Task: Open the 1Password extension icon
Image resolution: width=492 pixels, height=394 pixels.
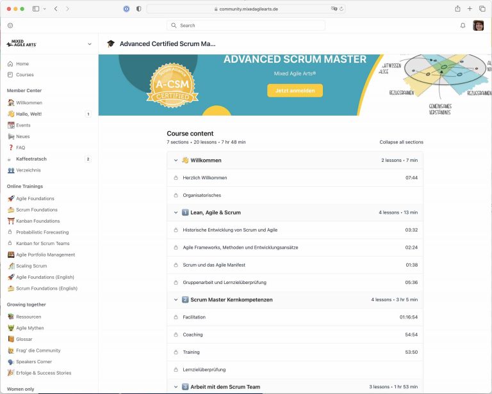Action: [126, 9]
